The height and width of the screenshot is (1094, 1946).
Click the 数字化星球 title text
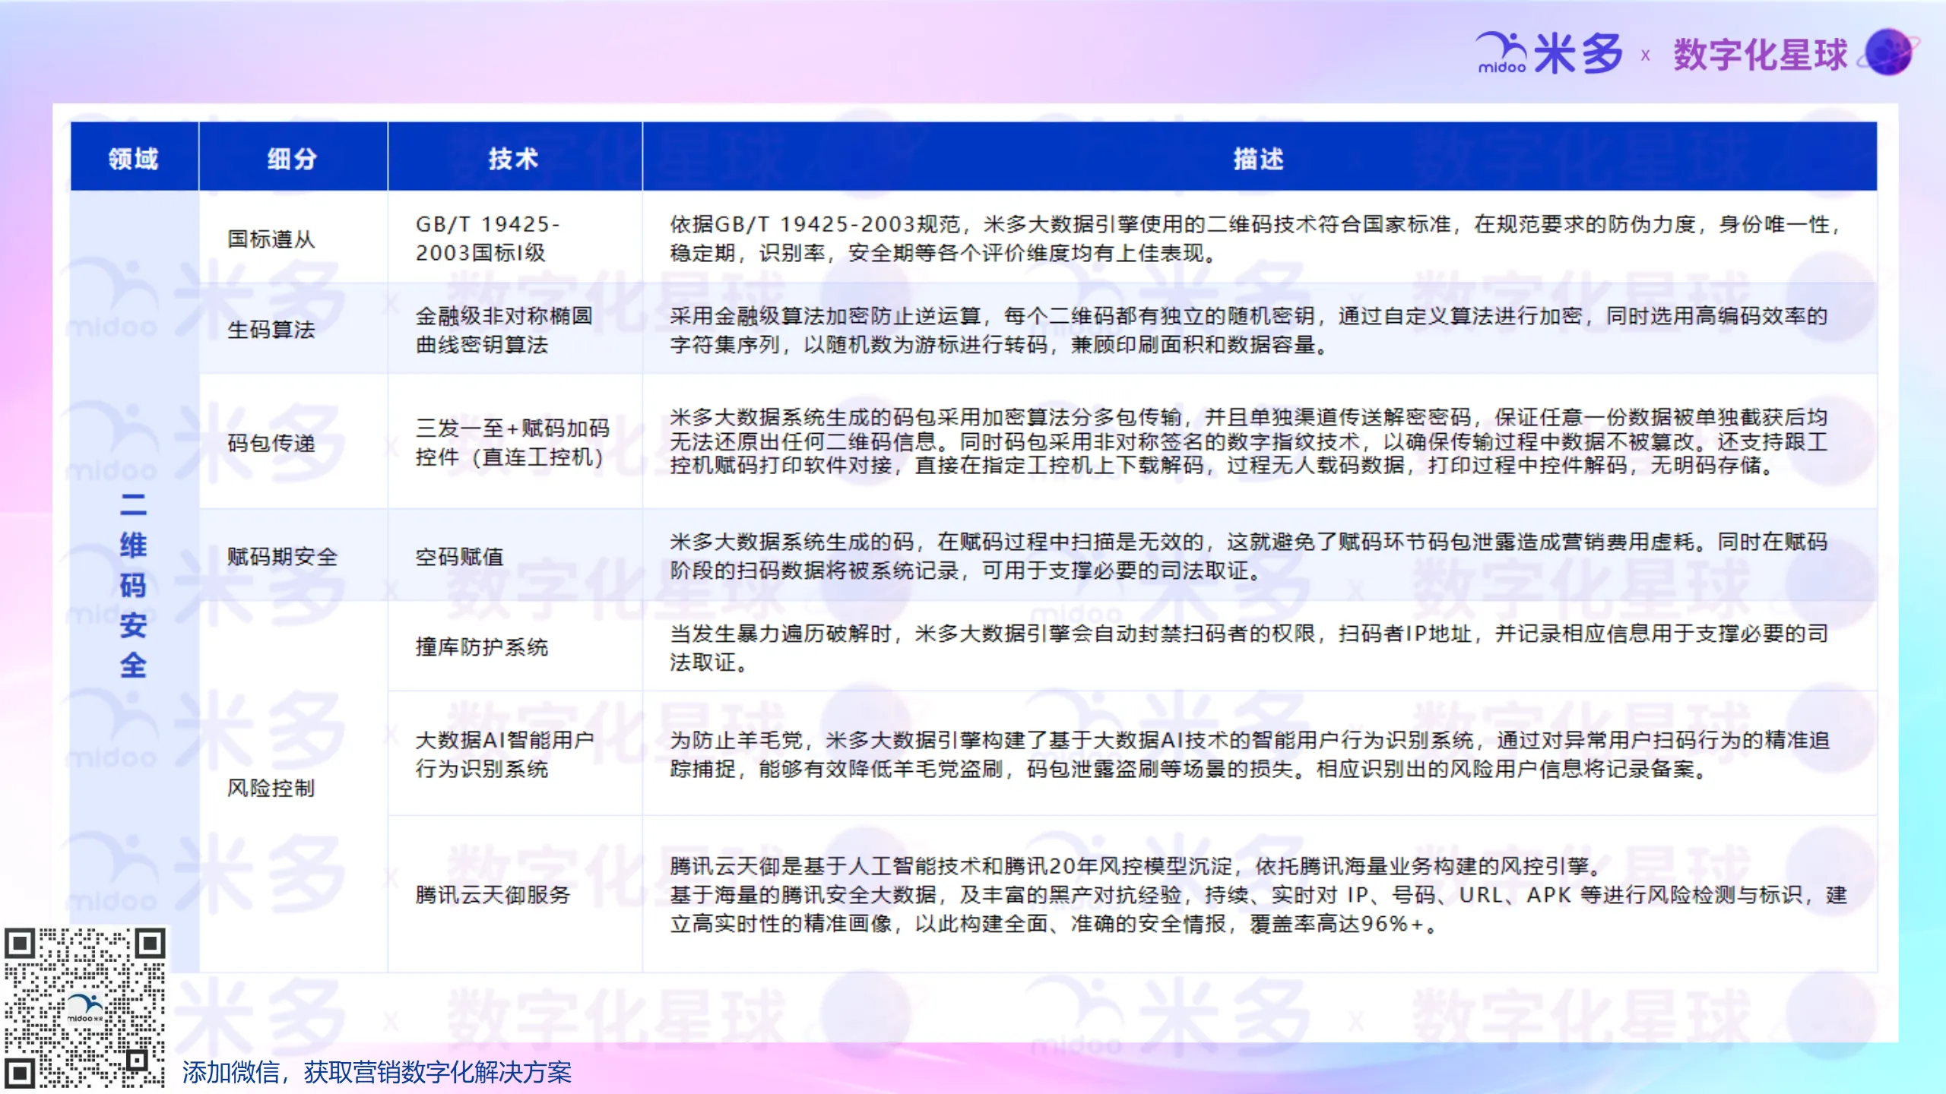click(1760, 55)
